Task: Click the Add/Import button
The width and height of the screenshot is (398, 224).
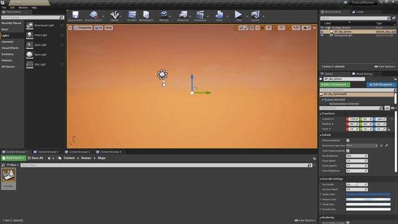Action: click(14, 158)
